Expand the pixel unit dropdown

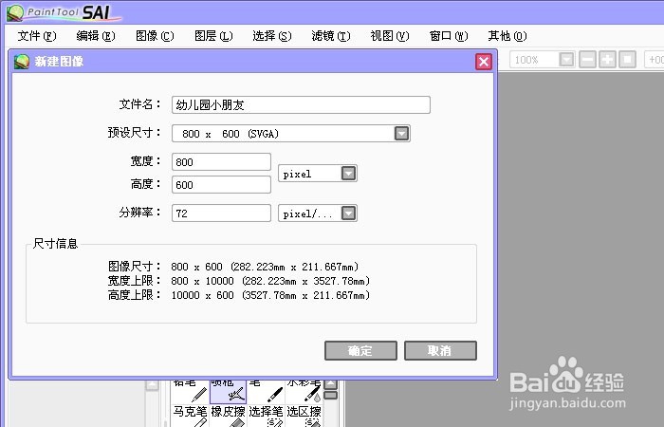348,174
